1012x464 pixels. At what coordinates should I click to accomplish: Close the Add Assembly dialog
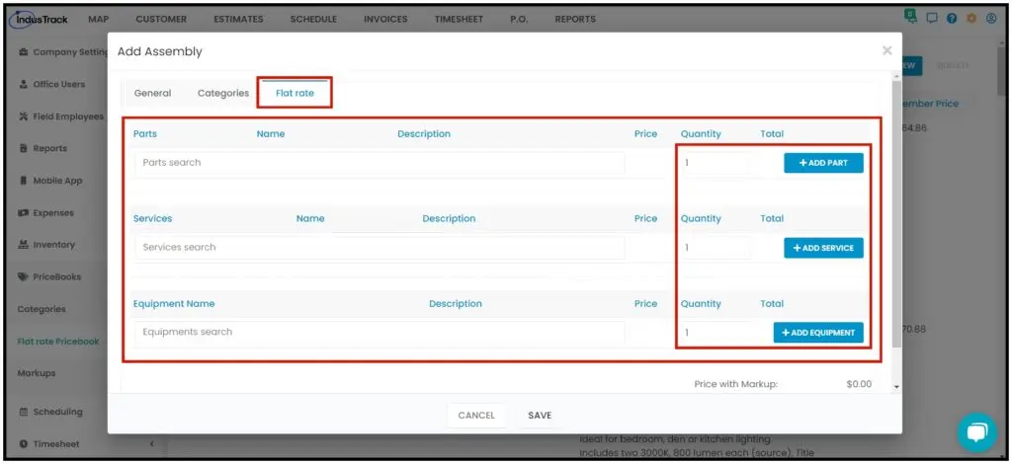click(887, 50)
